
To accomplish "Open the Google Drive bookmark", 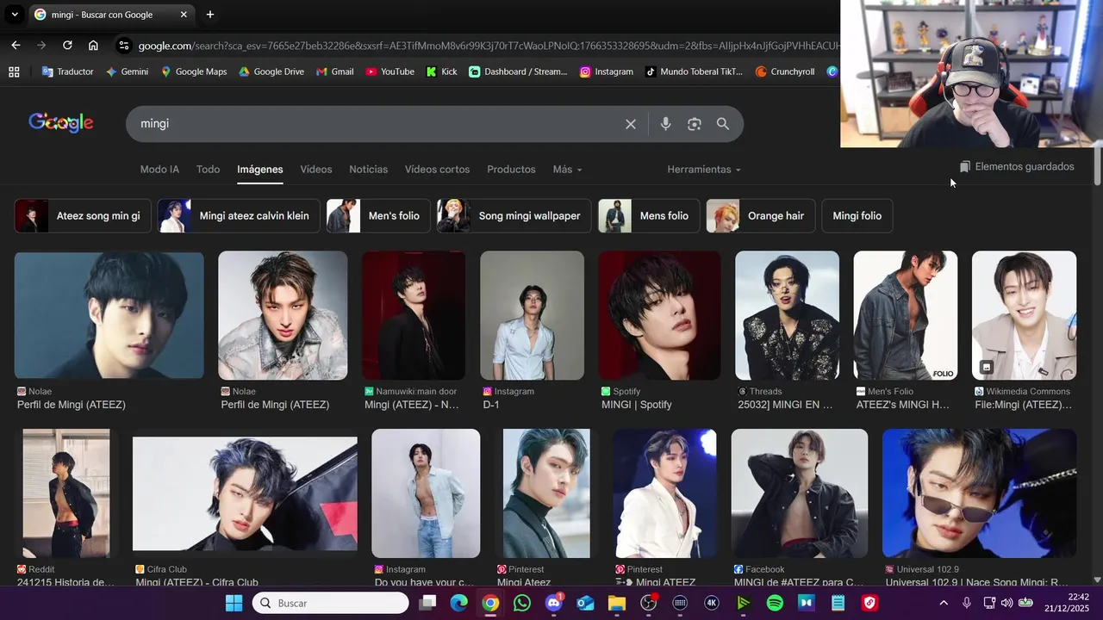I will tap(271, 71).
